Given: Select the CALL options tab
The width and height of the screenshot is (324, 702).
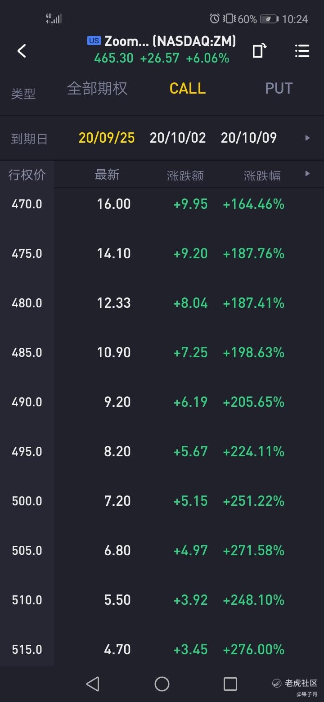Looking at the screenshot, I should click(x=188, y=88).
